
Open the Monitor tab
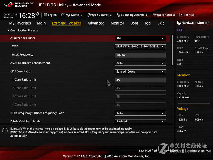[x=117, y=23]
